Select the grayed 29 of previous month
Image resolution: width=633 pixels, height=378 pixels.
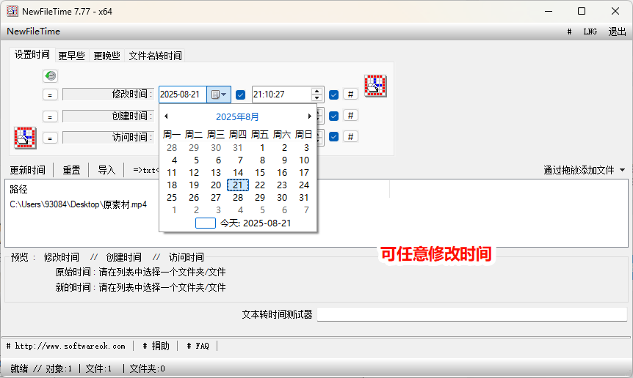point(194,148)
